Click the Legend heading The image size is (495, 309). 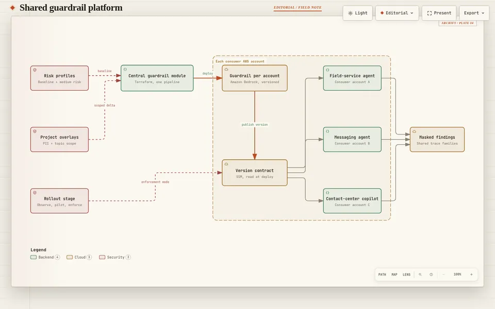coord(38,250)
